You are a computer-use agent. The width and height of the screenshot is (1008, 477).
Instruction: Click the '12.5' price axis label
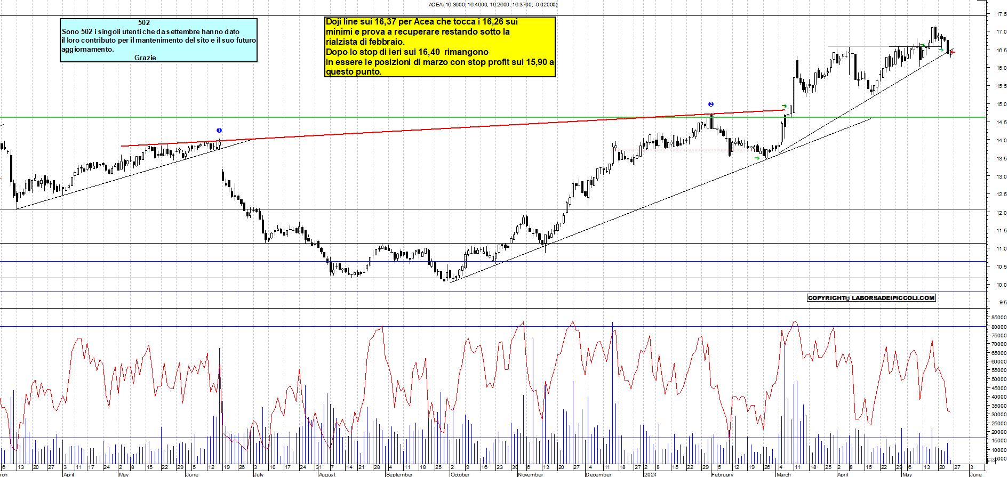point(1002,195)
